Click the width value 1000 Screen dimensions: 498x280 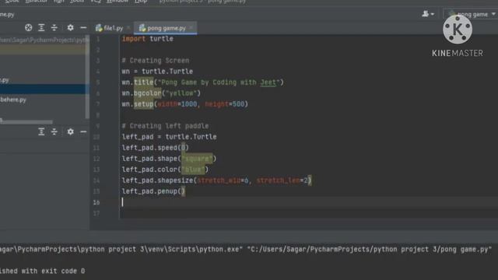189,104
